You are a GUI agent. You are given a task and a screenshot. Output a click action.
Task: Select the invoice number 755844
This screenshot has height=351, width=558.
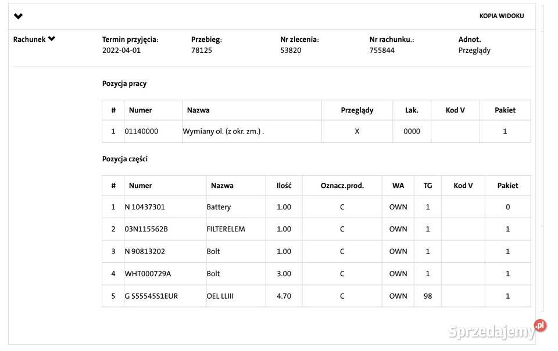tap(382, 50)
